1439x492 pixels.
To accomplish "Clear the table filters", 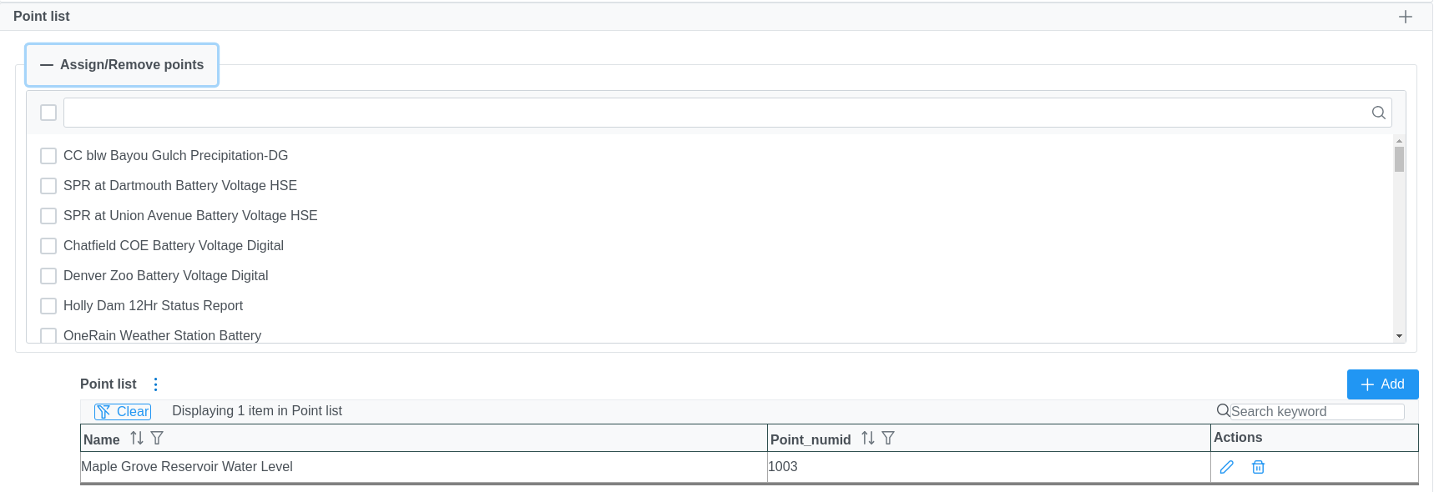I will [x=123, y=411].
